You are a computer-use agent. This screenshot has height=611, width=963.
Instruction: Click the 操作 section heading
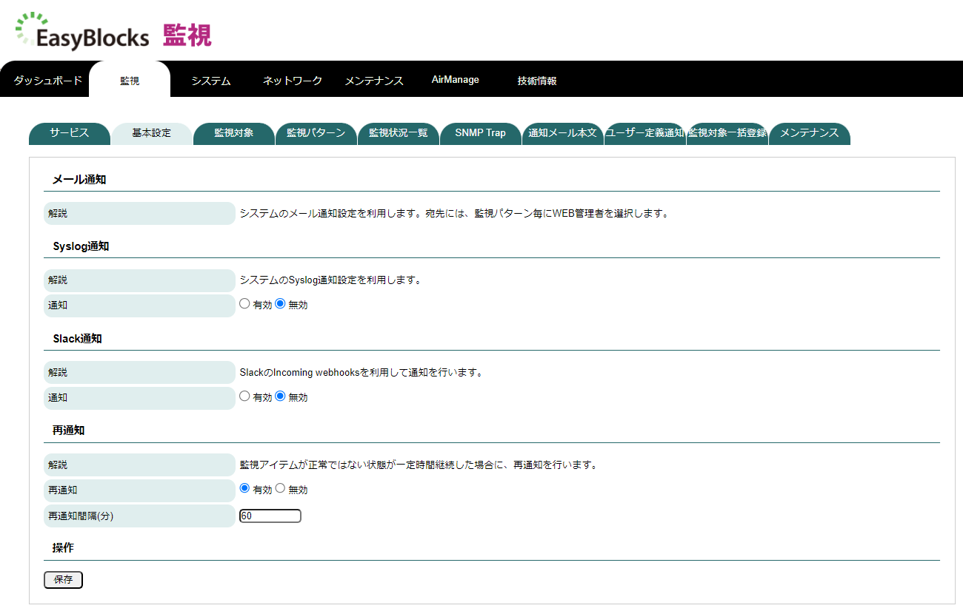pyautogui.click(x=64, y=548)
